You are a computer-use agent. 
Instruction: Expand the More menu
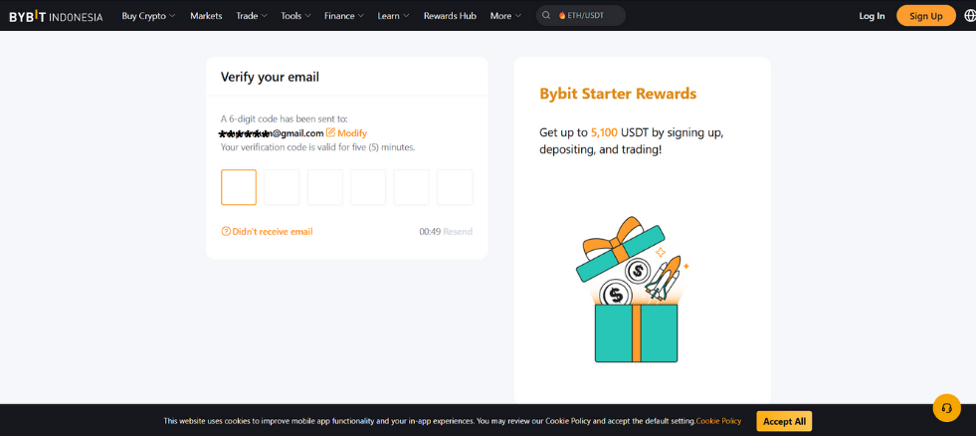(x=505, y=16)
